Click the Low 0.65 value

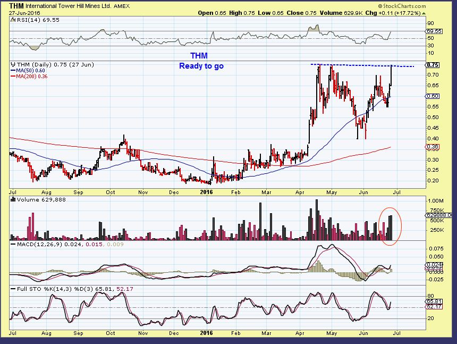point(271,13)
